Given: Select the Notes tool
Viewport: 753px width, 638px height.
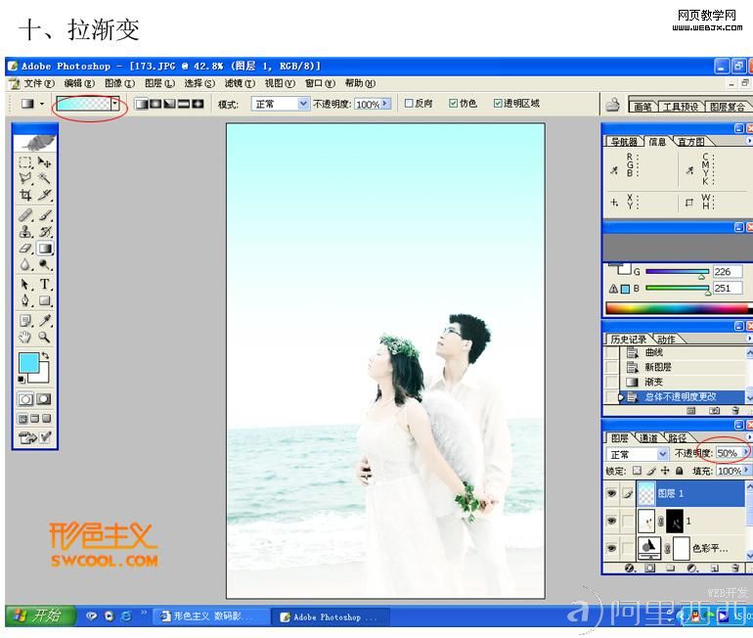Looking at the screenshot, I should click(25, 320).
